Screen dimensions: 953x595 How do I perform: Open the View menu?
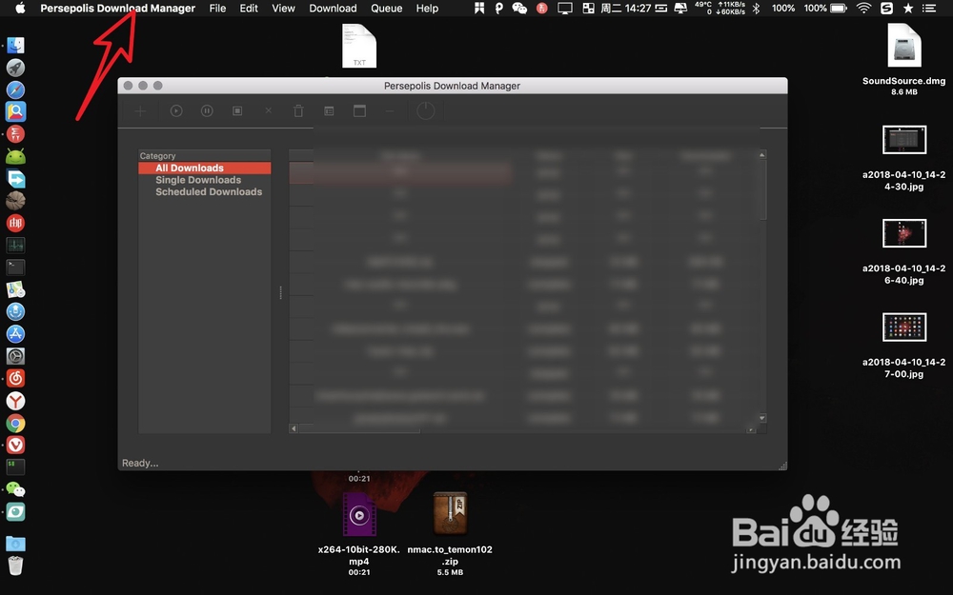[283, 8]
